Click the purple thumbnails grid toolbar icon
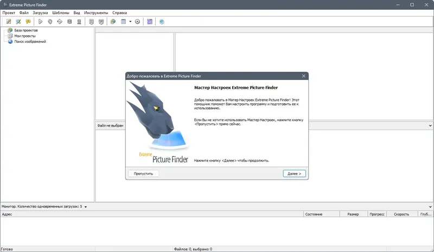Image resolution: width=434 pixels, height=252 pixels. (x=150, y=22)
